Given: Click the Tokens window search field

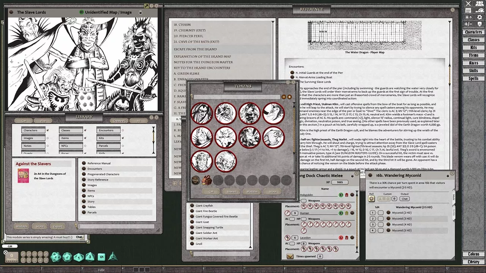Looking at the screenshot, I should (237, 97).
